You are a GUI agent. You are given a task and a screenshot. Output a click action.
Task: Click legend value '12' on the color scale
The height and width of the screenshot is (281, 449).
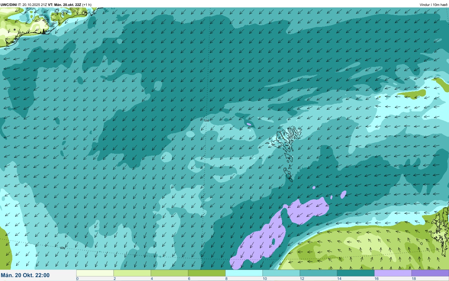[302, 279]
